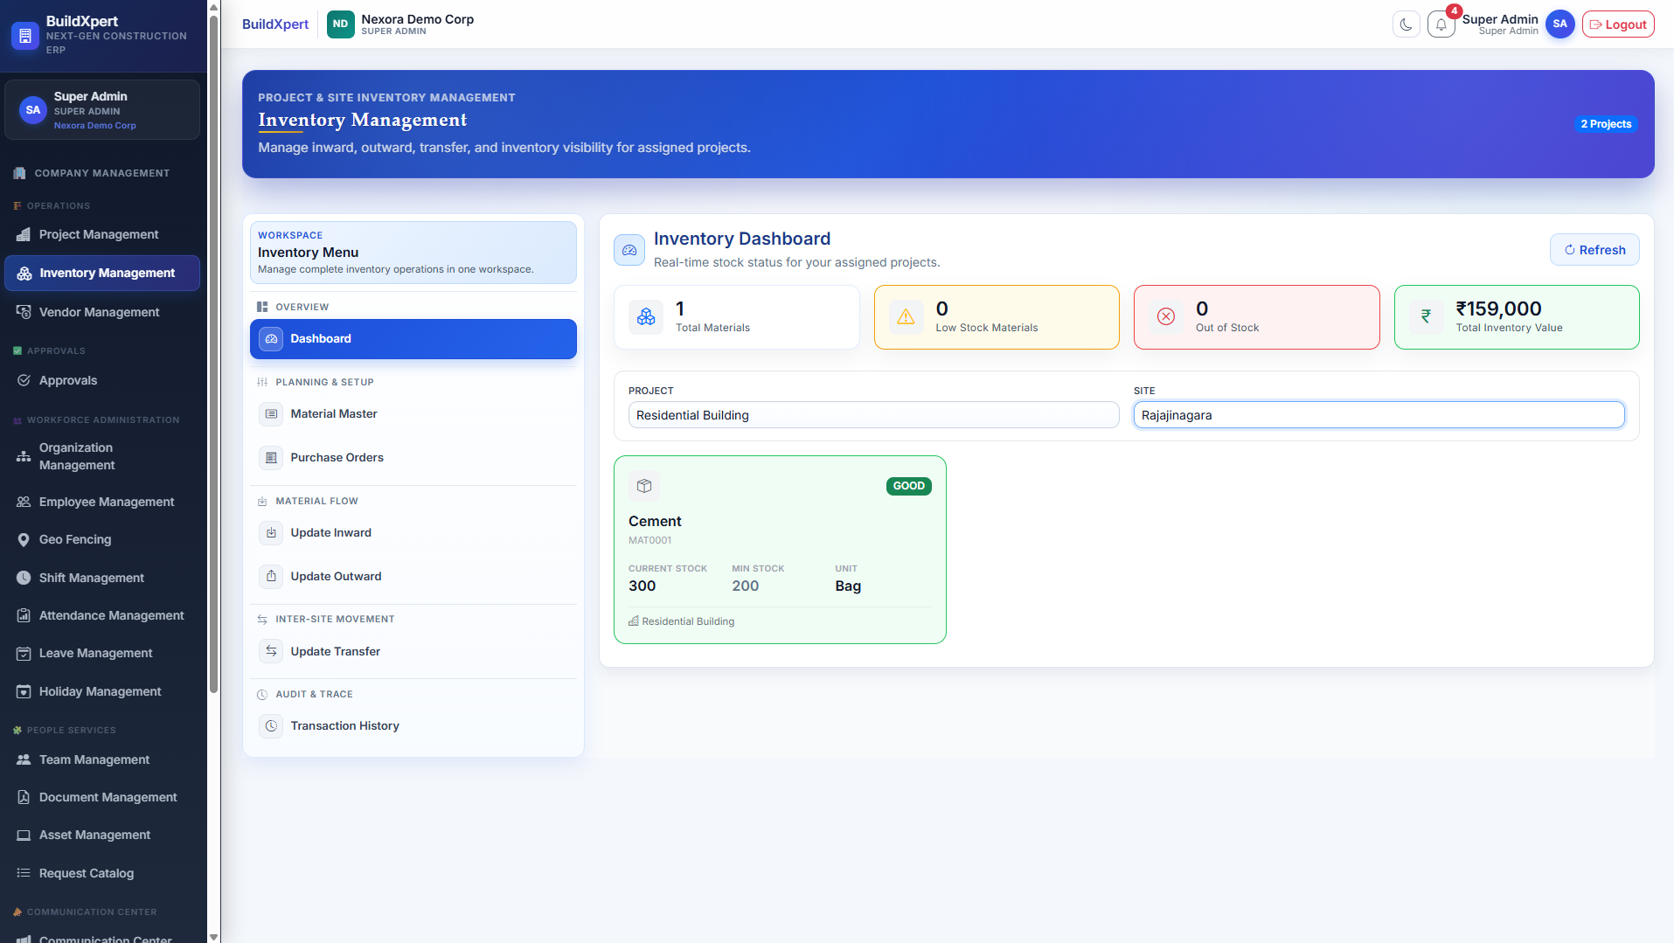The width and height of the screenshot is (1674, 943).
Task: Click Holiday Management calendar icon
Action: pyautogui.click(x=24, y=691)
